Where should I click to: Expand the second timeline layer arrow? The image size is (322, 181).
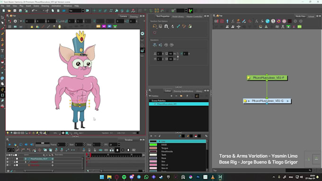pyautogui.click(x=26, y=162)
